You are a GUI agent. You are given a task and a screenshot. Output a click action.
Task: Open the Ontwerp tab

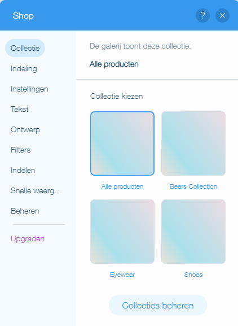click(25, 129)
